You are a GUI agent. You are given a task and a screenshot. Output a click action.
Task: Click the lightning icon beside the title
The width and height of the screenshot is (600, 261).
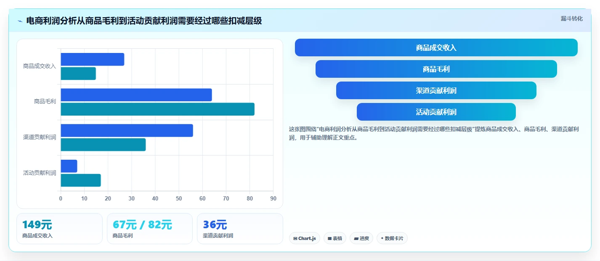pos(20,21)
